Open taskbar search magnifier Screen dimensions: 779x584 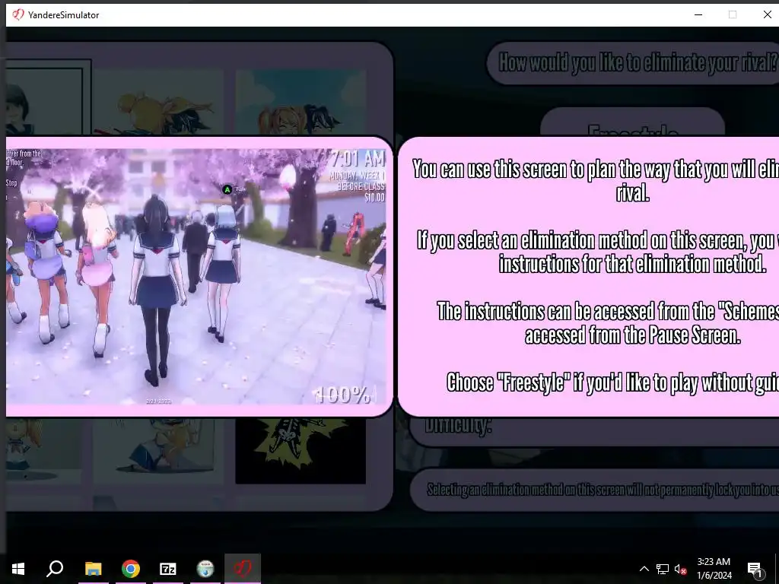[x=55, y=569]
